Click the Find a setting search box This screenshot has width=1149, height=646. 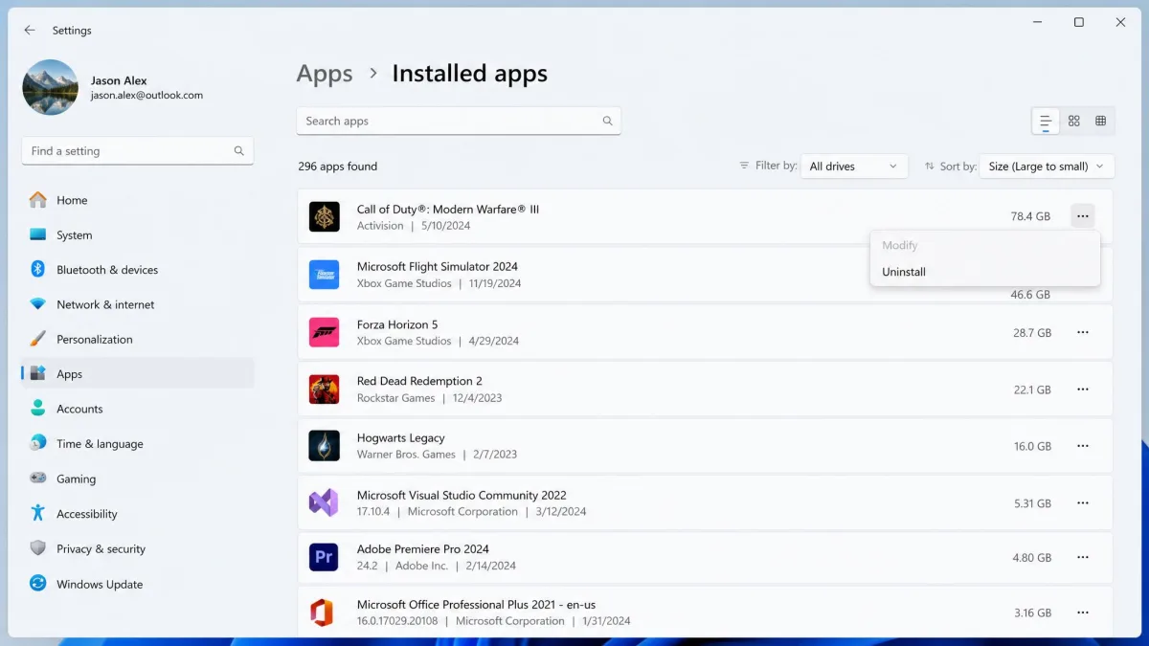point(138,151)
